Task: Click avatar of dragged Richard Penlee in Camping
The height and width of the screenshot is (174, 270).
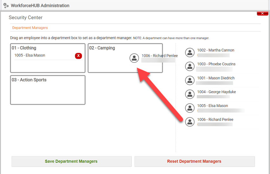Action: click(x=134, y=58)
